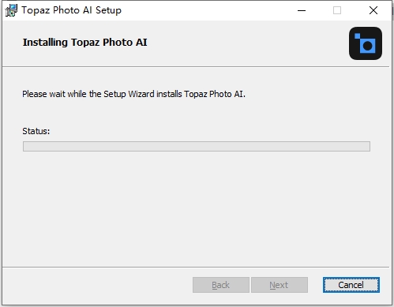Screen dimensions: 394x307
Task: Click the Topaz Photo AI logo
Action: 366,43
